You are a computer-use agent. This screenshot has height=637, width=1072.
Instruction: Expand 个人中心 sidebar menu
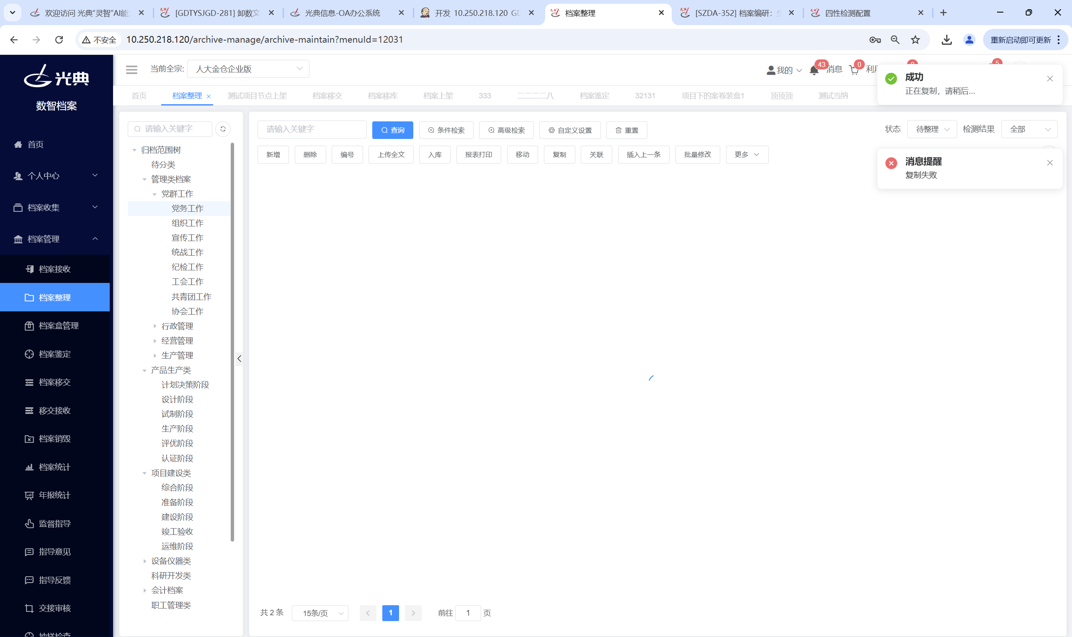click(x=55, y=175)
